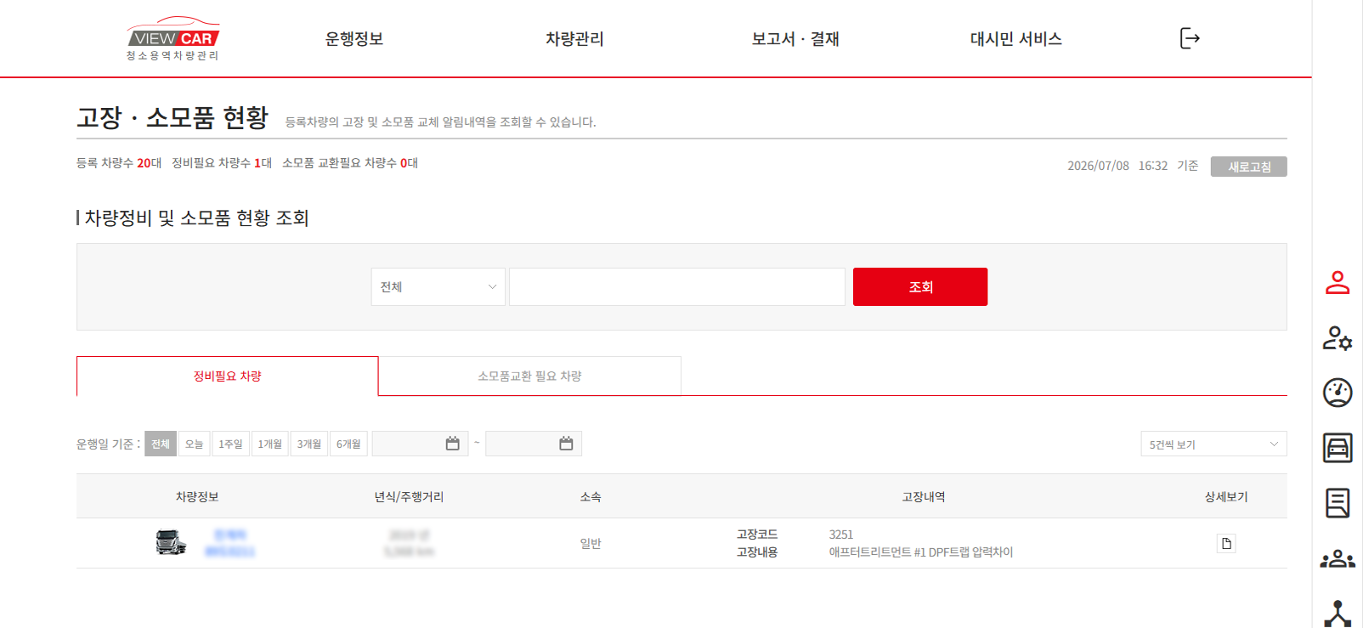Open the document report sidebar icon

tap(1338, 503)
